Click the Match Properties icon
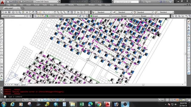The height and width of the screenshot is (107, 191). tap(40, 12)
